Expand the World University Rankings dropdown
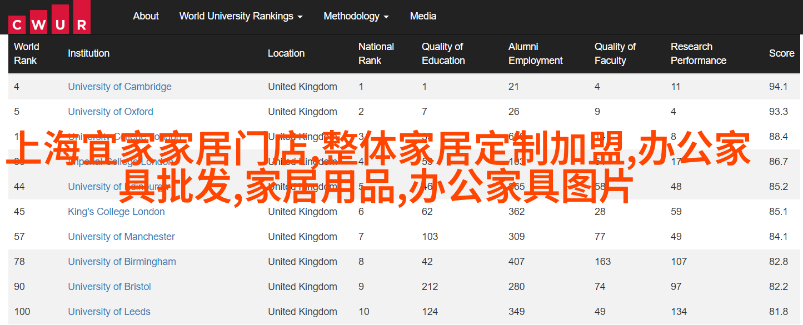 [x=241, y=16]
